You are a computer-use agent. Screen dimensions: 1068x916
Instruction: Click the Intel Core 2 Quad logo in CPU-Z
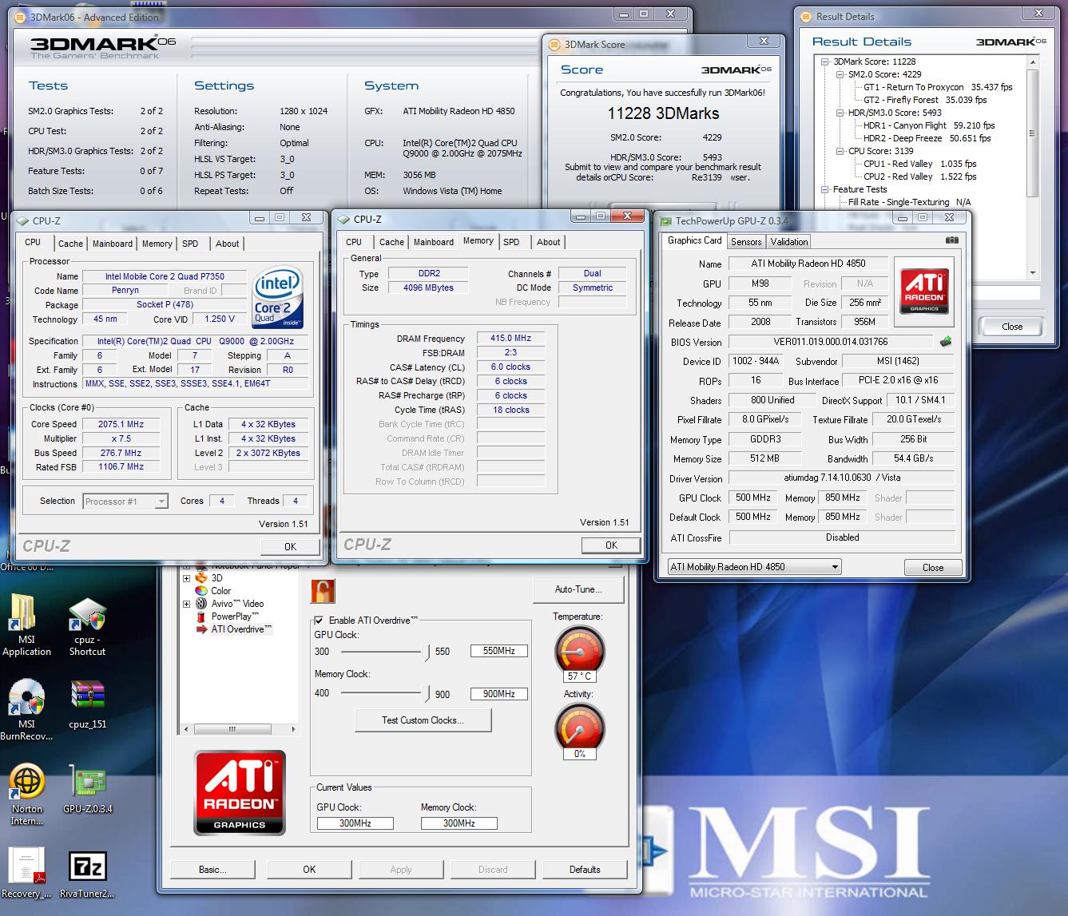pyautogui.click(x=278, y=296)
